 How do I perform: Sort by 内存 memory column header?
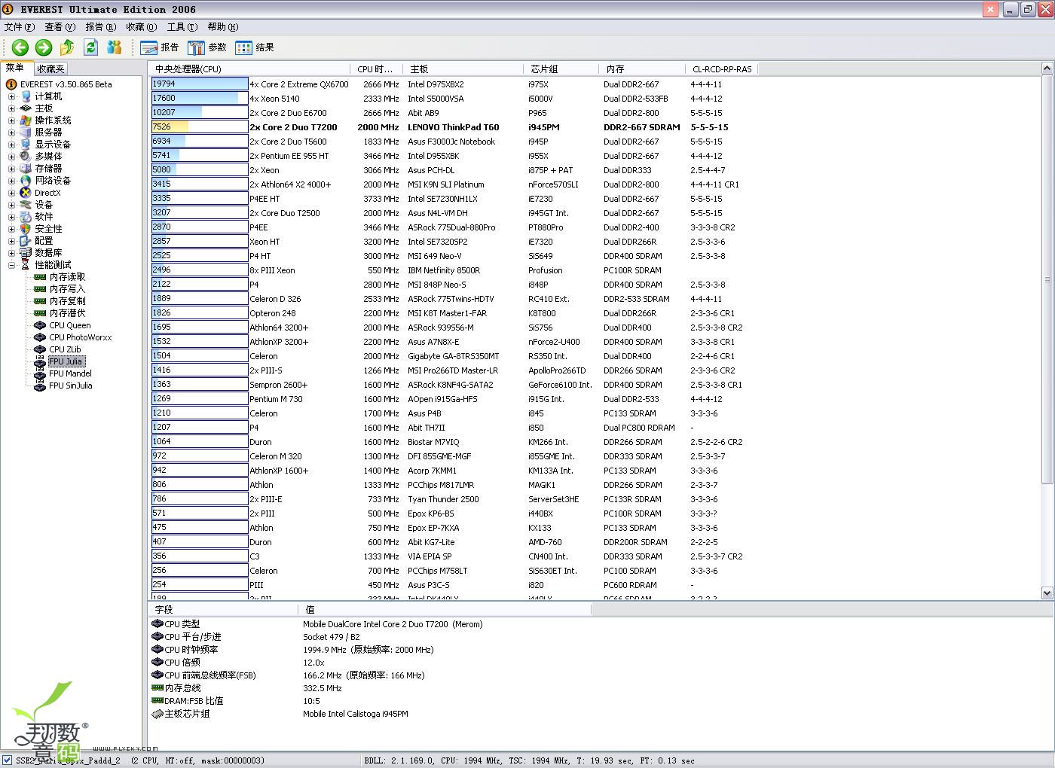pyautogui.click(x=642, y=69)
